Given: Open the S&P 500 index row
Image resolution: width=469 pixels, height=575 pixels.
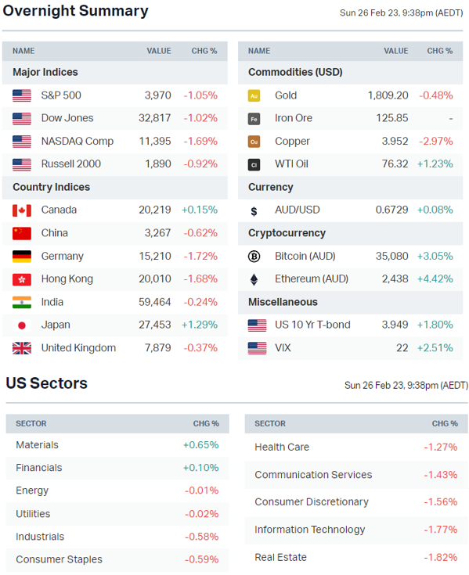Looking at the screenshot, I should 115,95.
